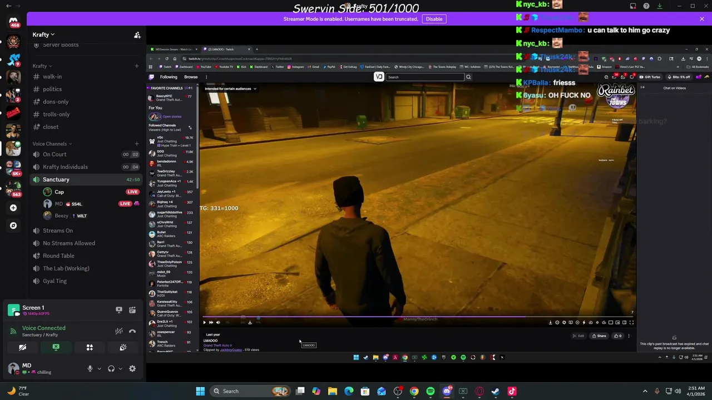Switch to the MDSwervin Stream browser tab

174,49
